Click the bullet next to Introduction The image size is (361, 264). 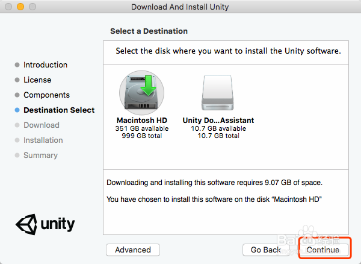tap(17, 64)
